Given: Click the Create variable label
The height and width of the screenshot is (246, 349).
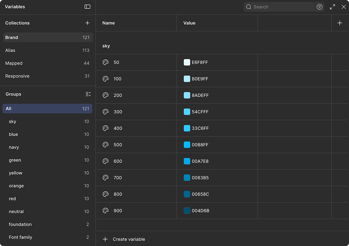Looking at the screenshot, I should (129, 239).
